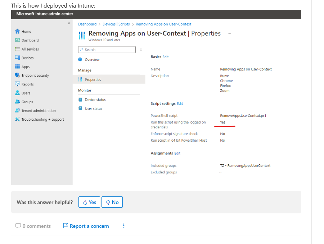Click the Report a concern link
Screen dimensions: 324x244
tap(89, 226)
